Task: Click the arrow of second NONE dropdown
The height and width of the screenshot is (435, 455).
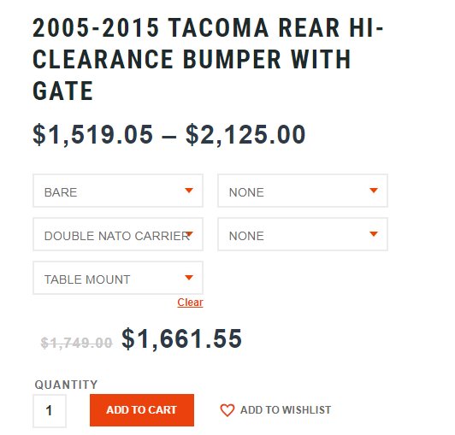Action: (x=374, y=234)
